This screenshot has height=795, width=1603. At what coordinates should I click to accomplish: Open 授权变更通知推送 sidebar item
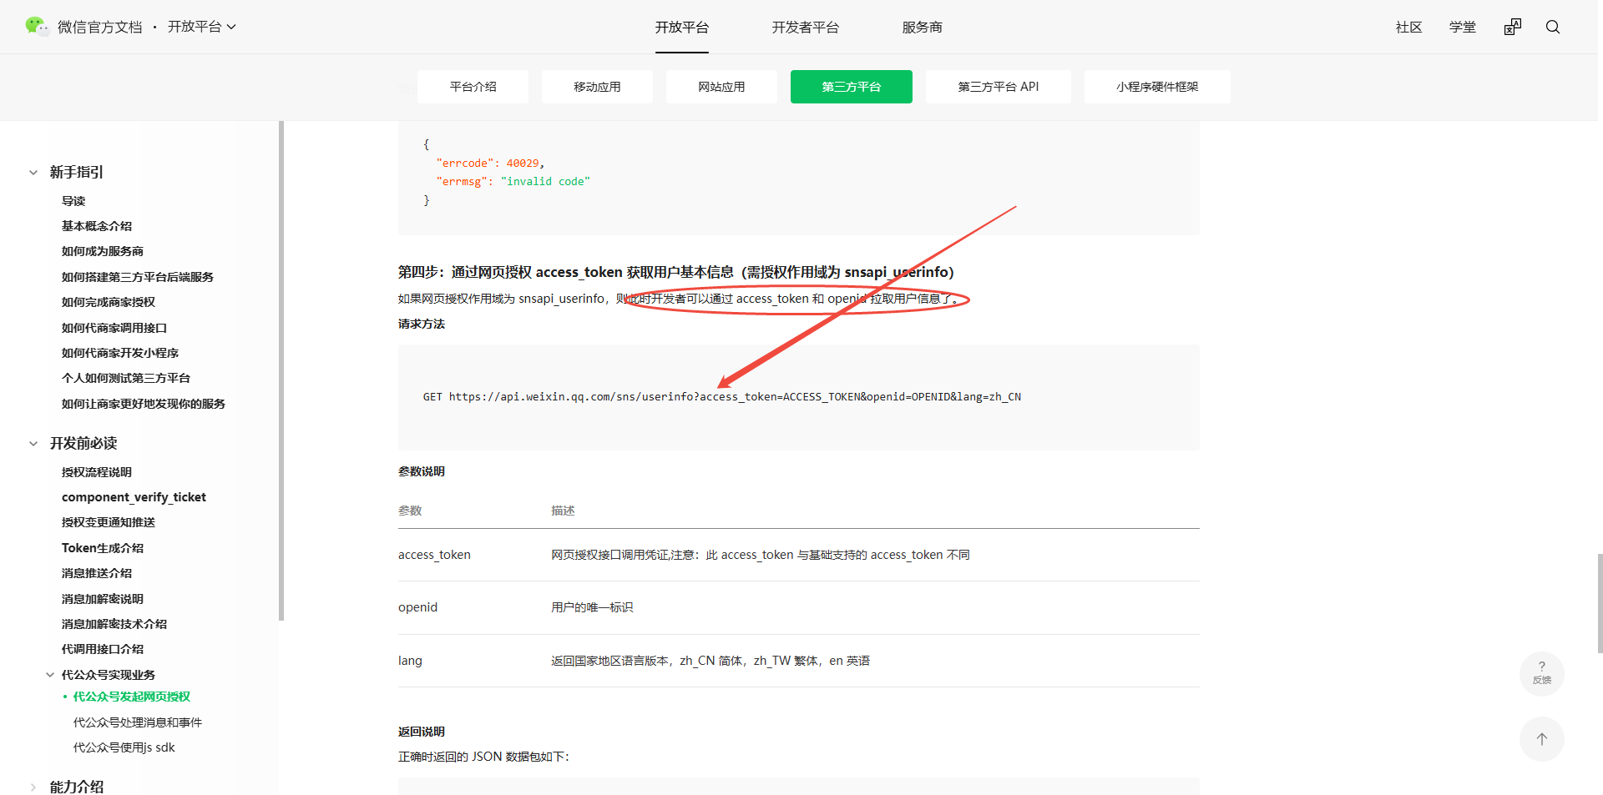(x=109, y=522)
